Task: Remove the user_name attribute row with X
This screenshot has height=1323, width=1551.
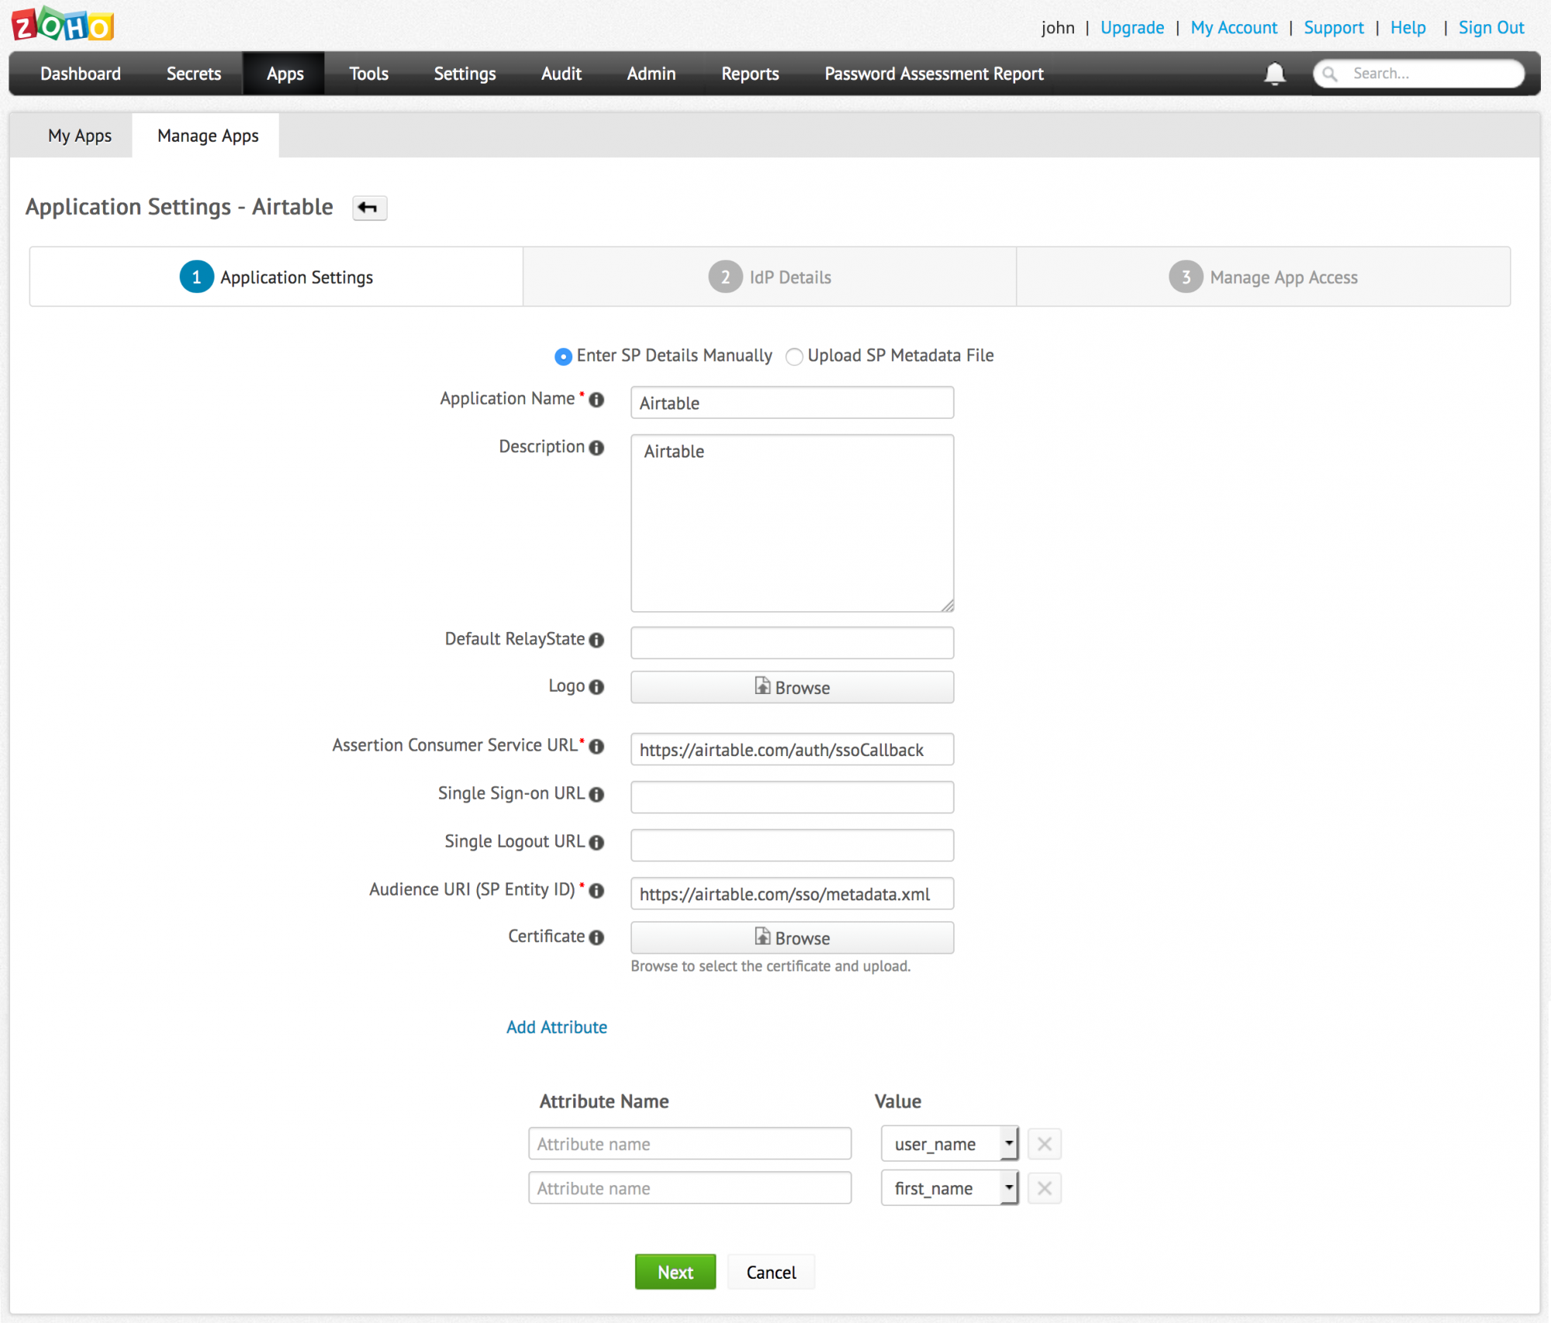Action: click(1044, 1144)
